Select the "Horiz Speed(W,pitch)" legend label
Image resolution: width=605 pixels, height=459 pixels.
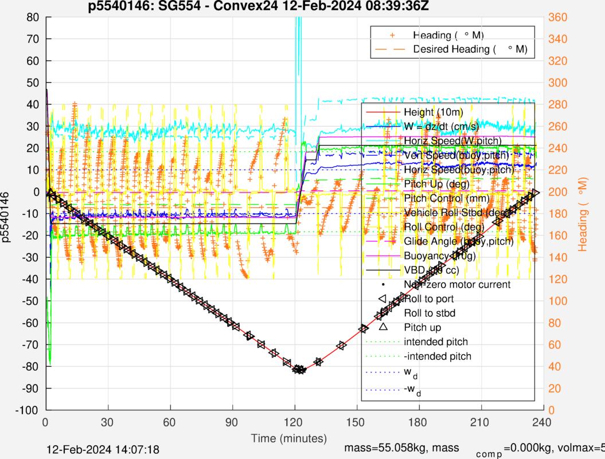click(x=452, y=141)
